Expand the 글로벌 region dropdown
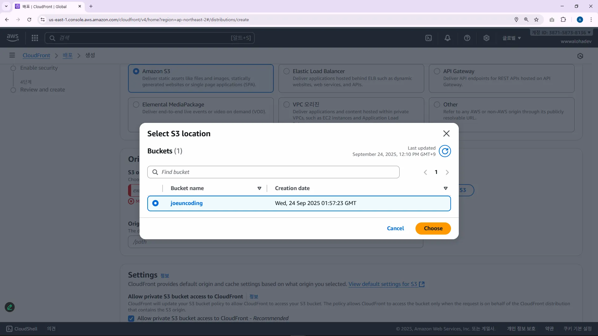Viewport: 598px width, 336px height. [511, 38]
